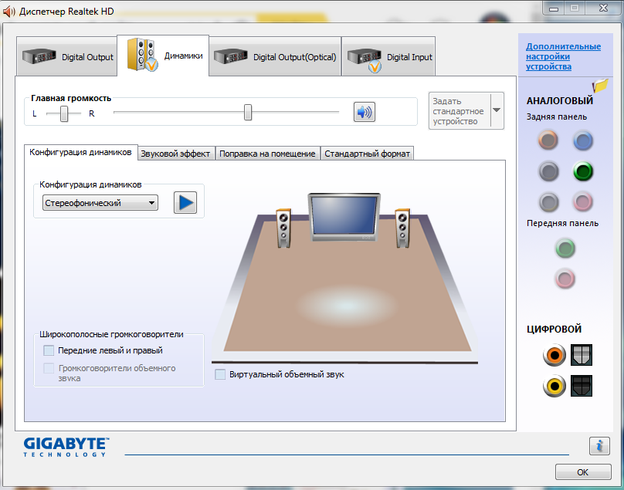624x490 pixels.
Task: Click the main volume slider thumb
Action: coord(248,112)
